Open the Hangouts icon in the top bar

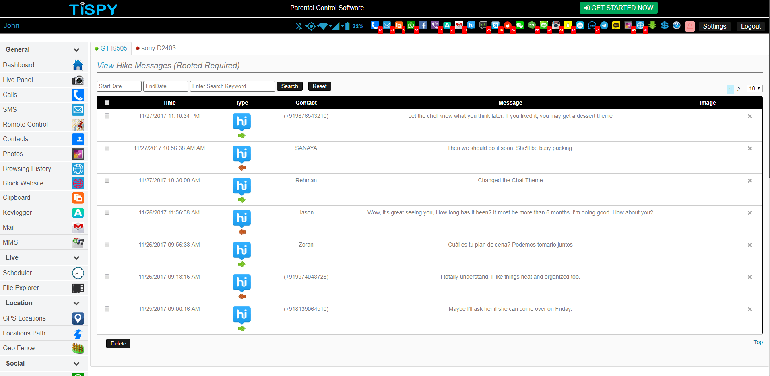pyautogui.click(x=532, y=25)
